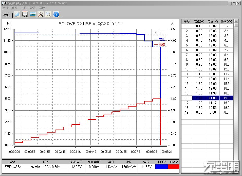The width and height of the screenshot is (242, 176).
Task: Click the chart title SOLOVE Q2 USB-A
Action: (x=90, y=24)
